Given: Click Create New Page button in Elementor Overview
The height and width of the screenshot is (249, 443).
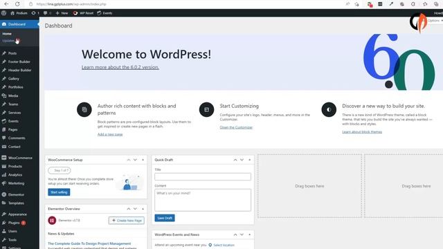Looking at the screenshot, I should click(x=127, y=221).
